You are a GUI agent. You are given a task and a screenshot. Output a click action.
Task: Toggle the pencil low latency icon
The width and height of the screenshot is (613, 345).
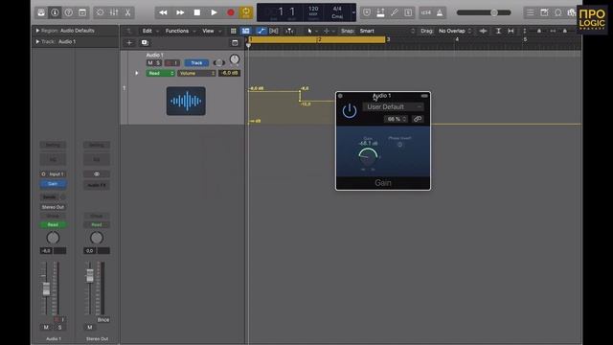[394, 12]
